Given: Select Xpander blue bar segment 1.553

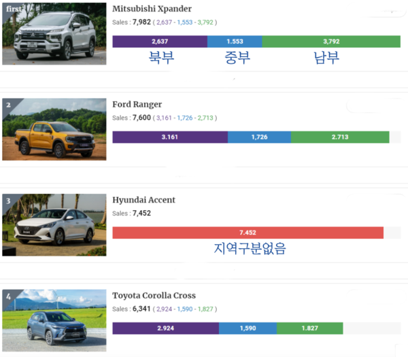Looking at the screenshot, I should pyautogui.click(x=235, y=41).
